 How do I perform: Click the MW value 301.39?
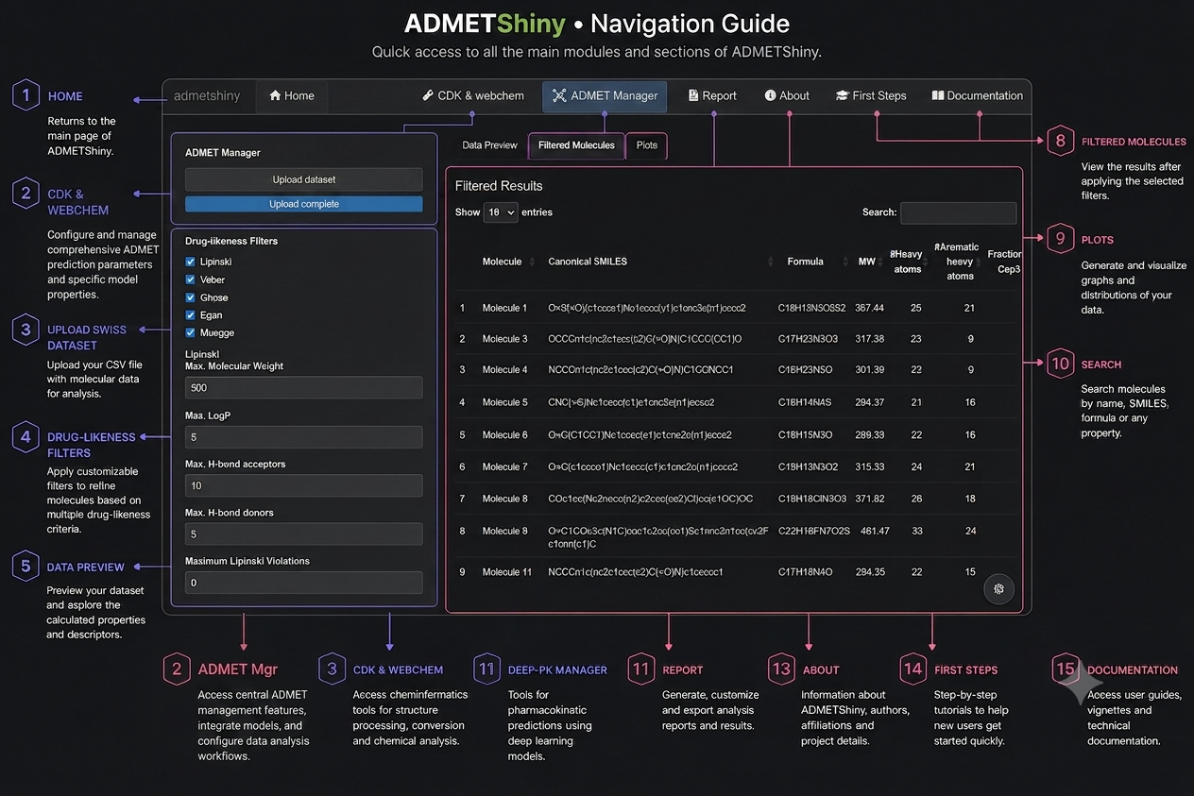pos(869,369)
